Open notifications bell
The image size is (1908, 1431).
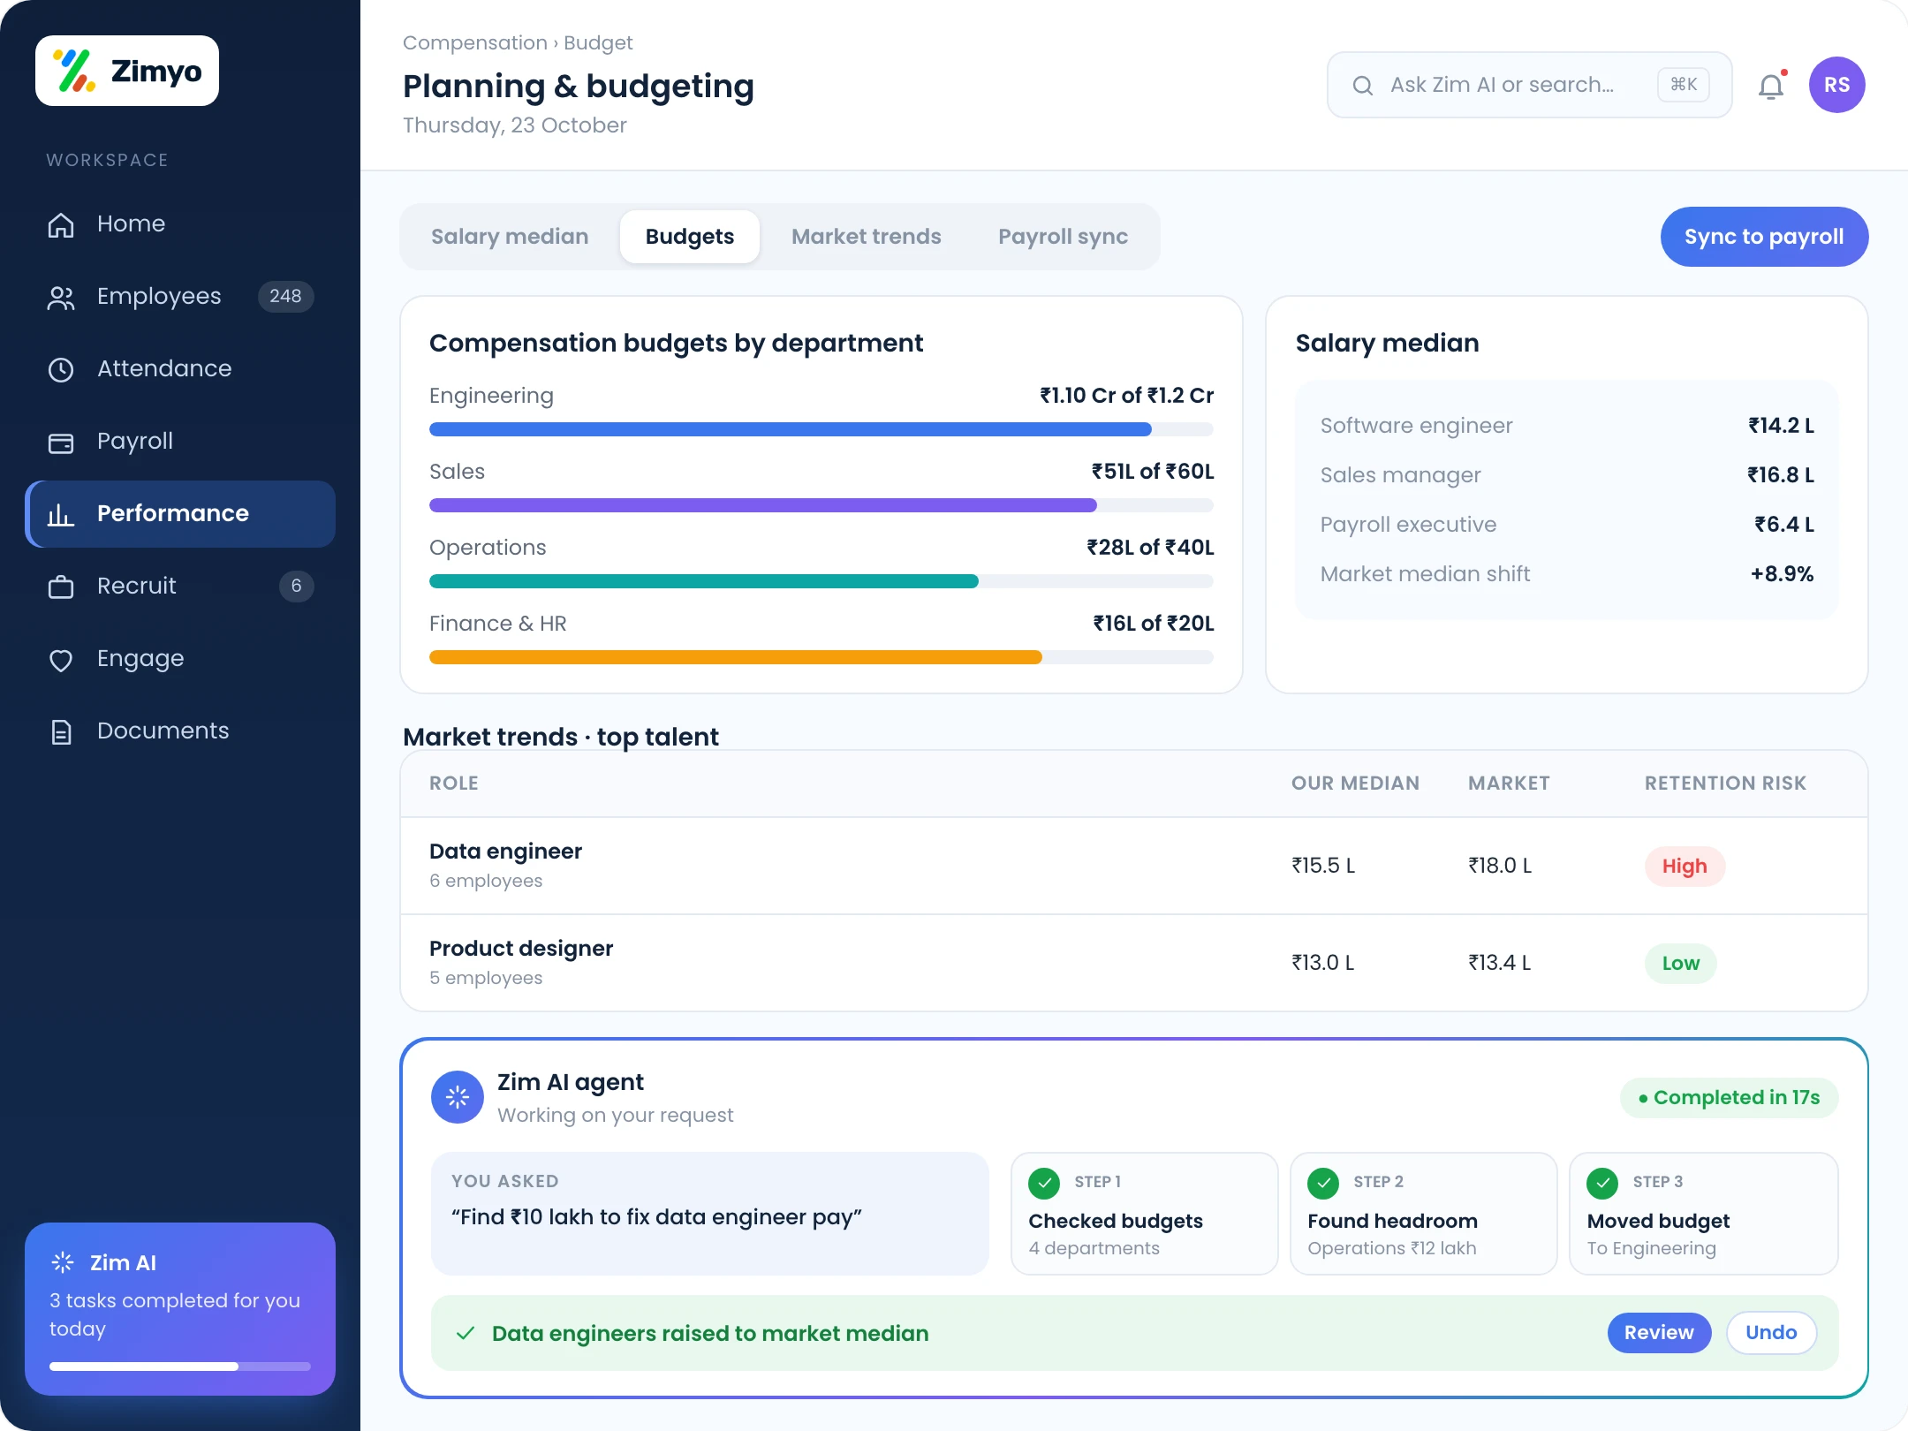1771,86
